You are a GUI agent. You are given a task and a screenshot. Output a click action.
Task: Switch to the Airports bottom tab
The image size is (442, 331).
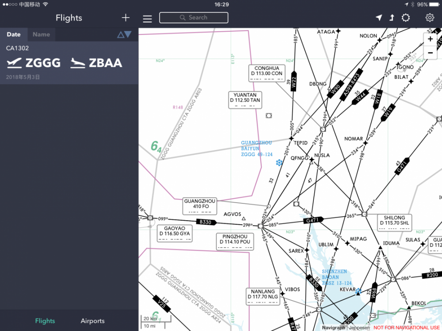[x=92, y=321]
